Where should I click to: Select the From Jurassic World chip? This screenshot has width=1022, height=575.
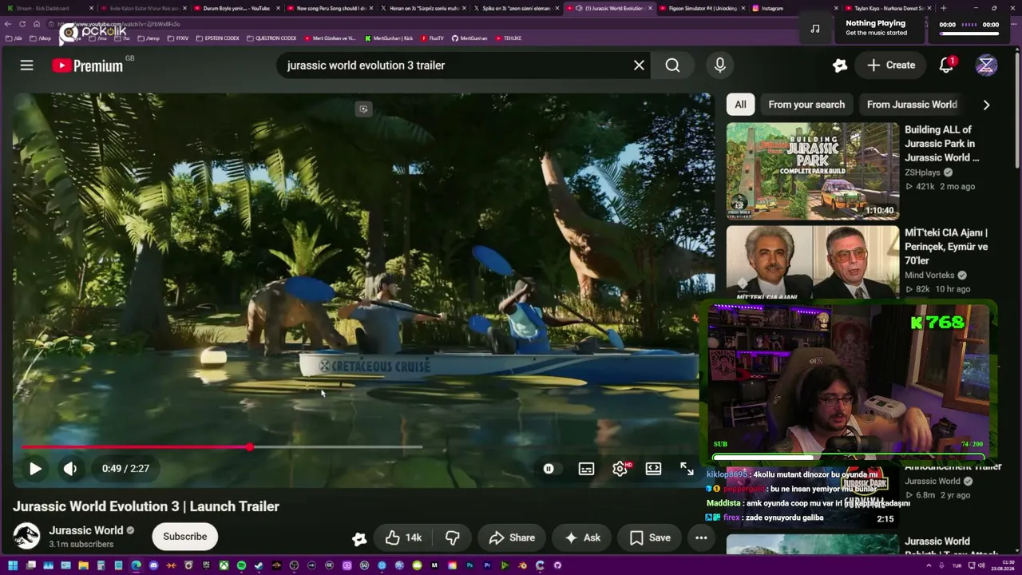click(912, 105)
